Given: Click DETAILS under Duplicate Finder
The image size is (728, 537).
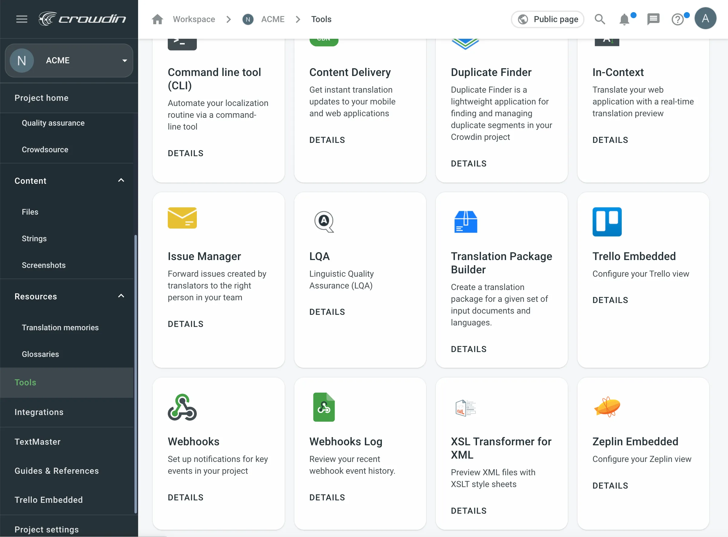Looking at the screenshot, I should coord(468,163).
